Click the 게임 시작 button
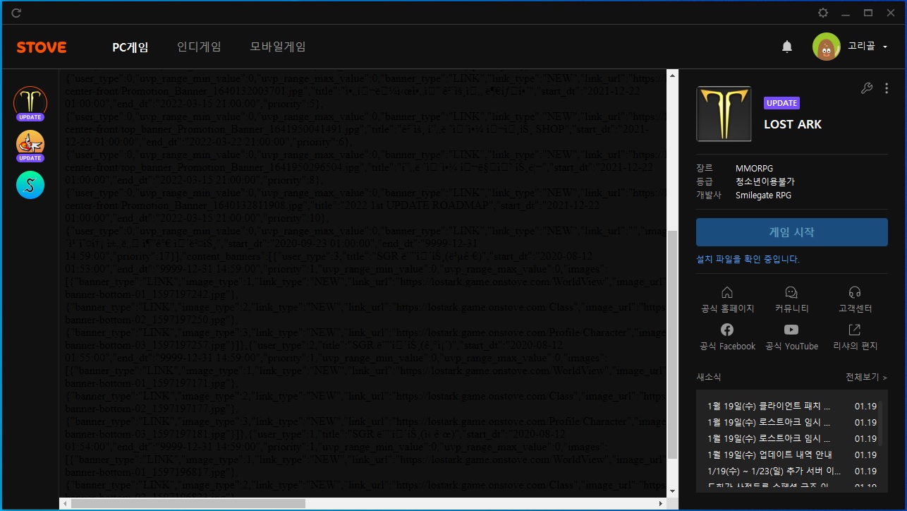This screenshot has height=511, width=907. tap(791, 232)
